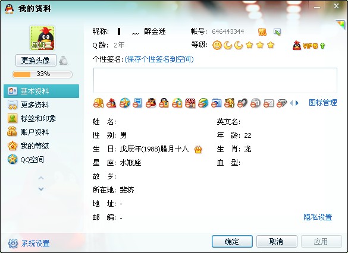Show next service icons with right arrow

click(x=297, y=103)
